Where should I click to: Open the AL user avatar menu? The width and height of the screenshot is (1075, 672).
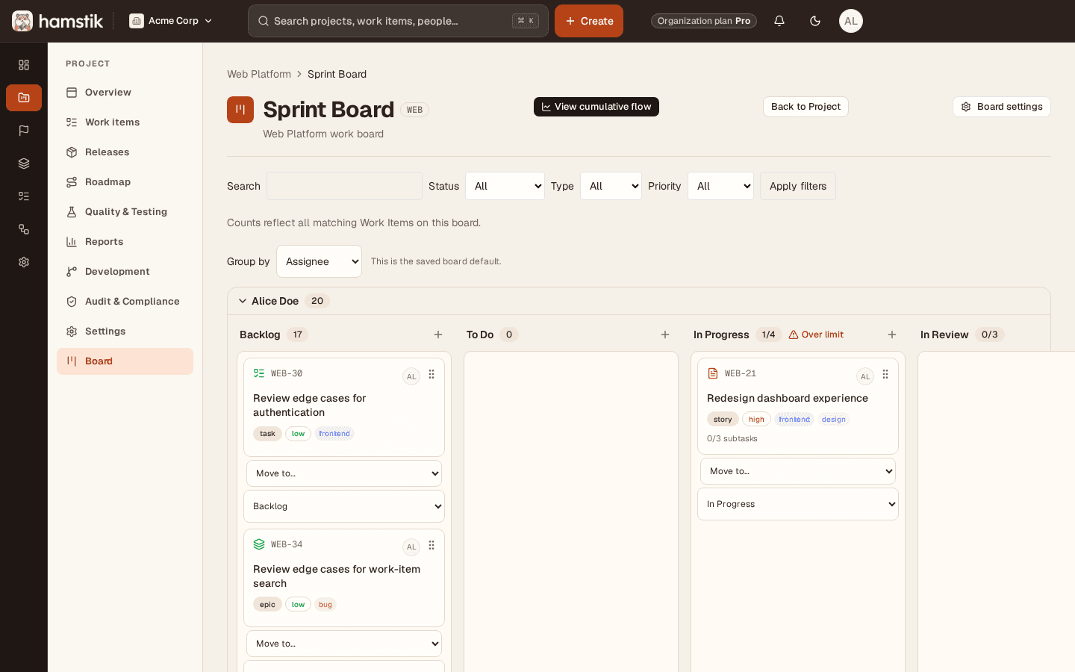851,21
